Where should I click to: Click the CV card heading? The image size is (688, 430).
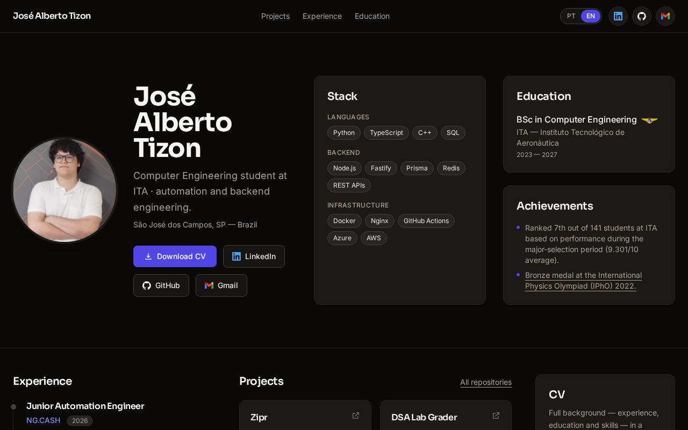[557, 395]
